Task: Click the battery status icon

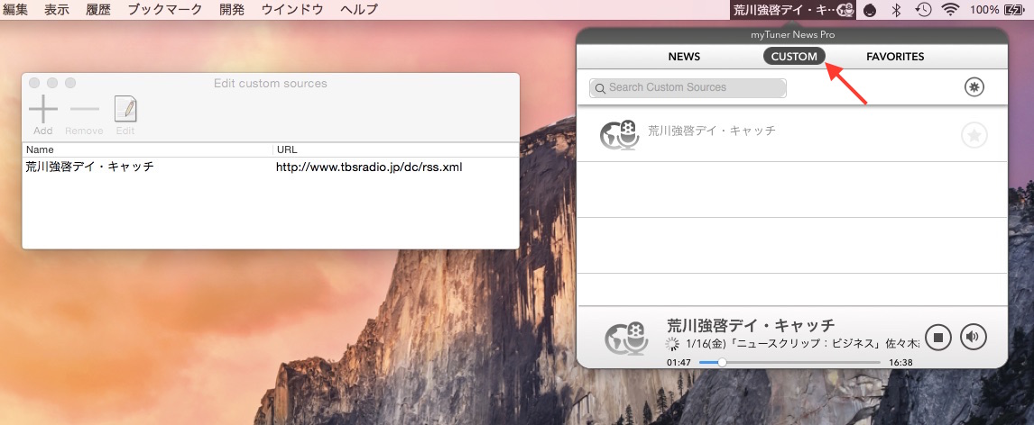Action: (1012, 10)
